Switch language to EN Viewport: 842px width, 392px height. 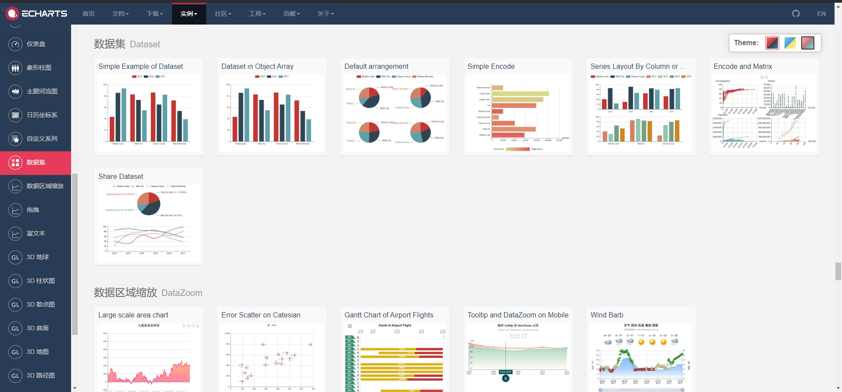coord(821,14)
